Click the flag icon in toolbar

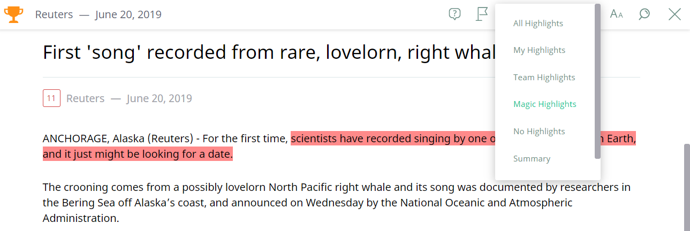(482, 14)
